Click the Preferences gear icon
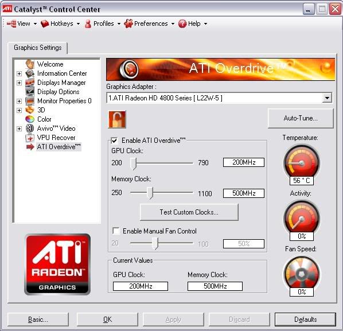 (128, 24)
